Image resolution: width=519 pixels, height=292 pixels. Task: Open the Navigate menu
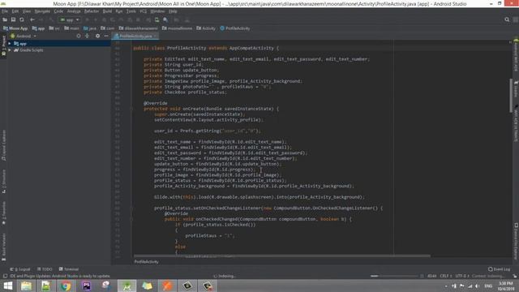(x=42, y=11)
